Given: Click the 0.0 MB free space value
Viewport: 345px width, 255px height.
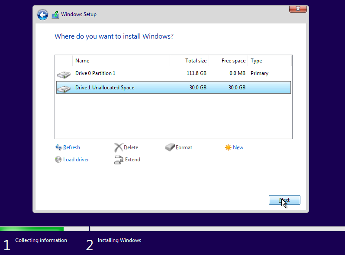Looking at the screenshot, I should pyautogui.click(x=237, y=73).
